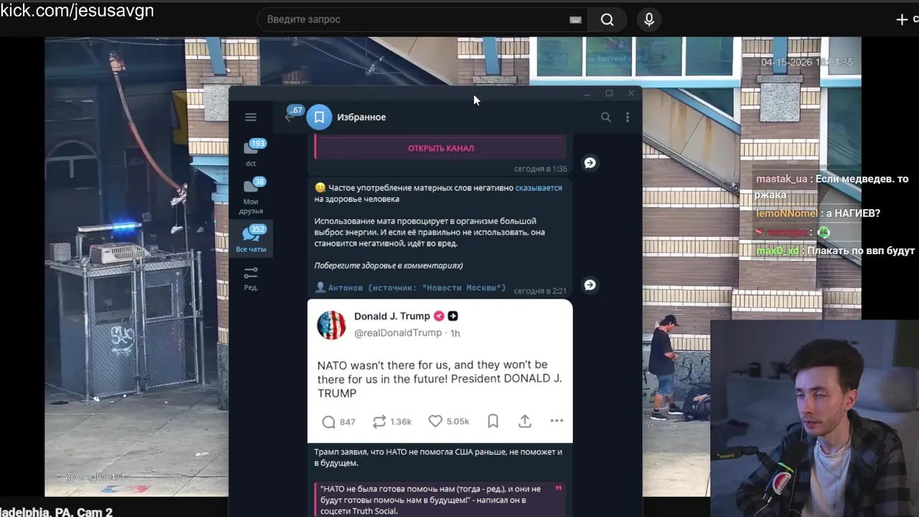Screen dimensions: 919x517
Task: Open the сказывается hyperlink
Action: click(x=538, y=187)
